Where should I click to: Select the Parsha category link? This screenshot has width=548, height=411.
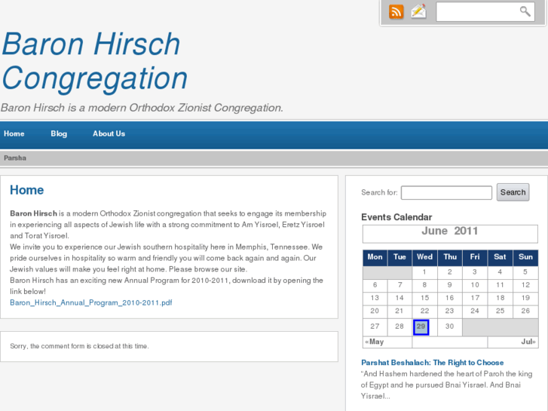[x=14, y=158]
